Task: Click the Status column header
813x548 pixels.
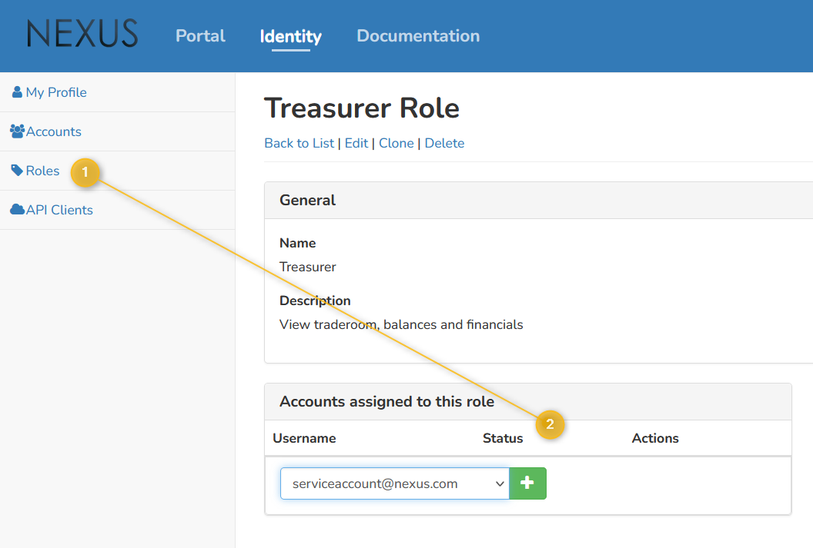Action: click(x=503, y=438)
